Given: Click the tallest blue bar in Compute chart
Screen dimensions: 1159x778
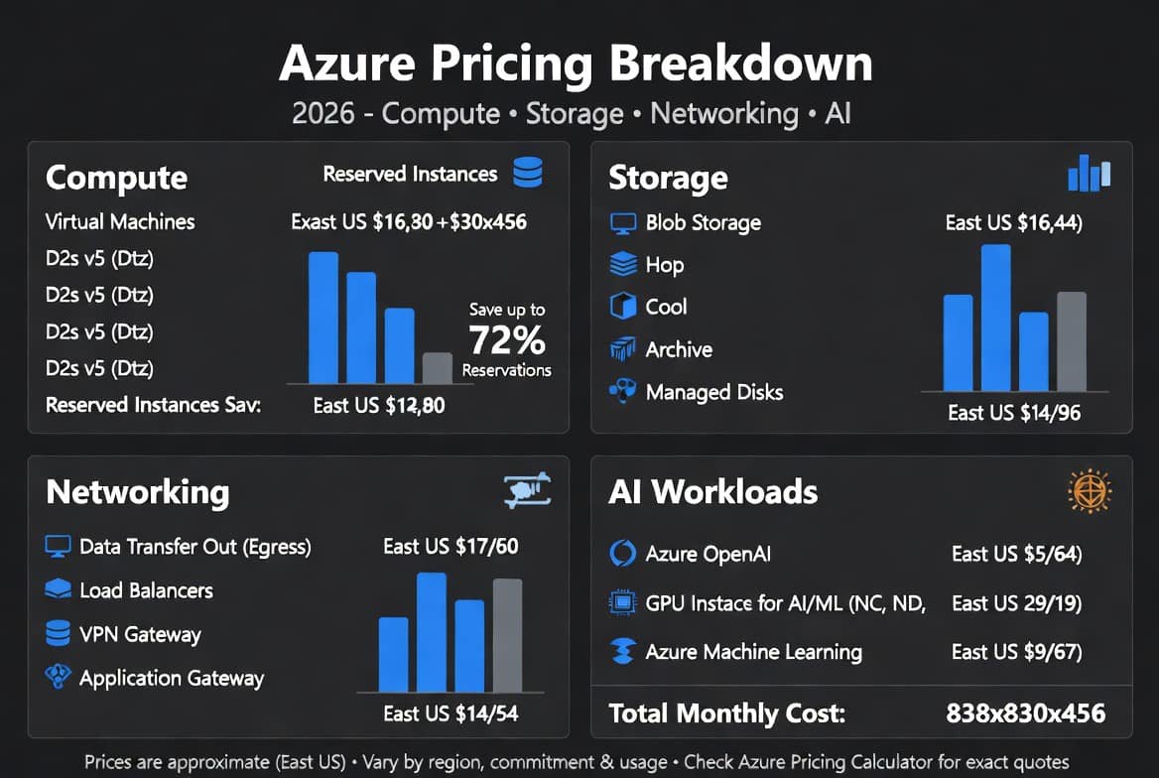Looking at the screenshot, I should tap(323, 318).
